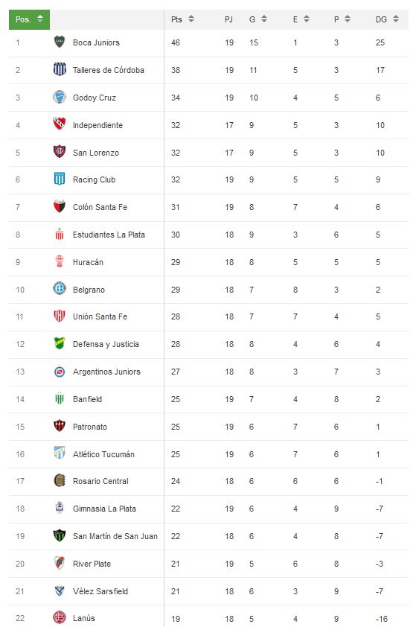Click the San Lorenzo crest icon
The width and height of the screenshot is (416, 627).
60,152
